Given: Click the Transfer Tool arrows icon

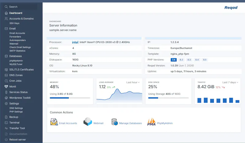Looking at the screenshot, I should pos(6,128).
